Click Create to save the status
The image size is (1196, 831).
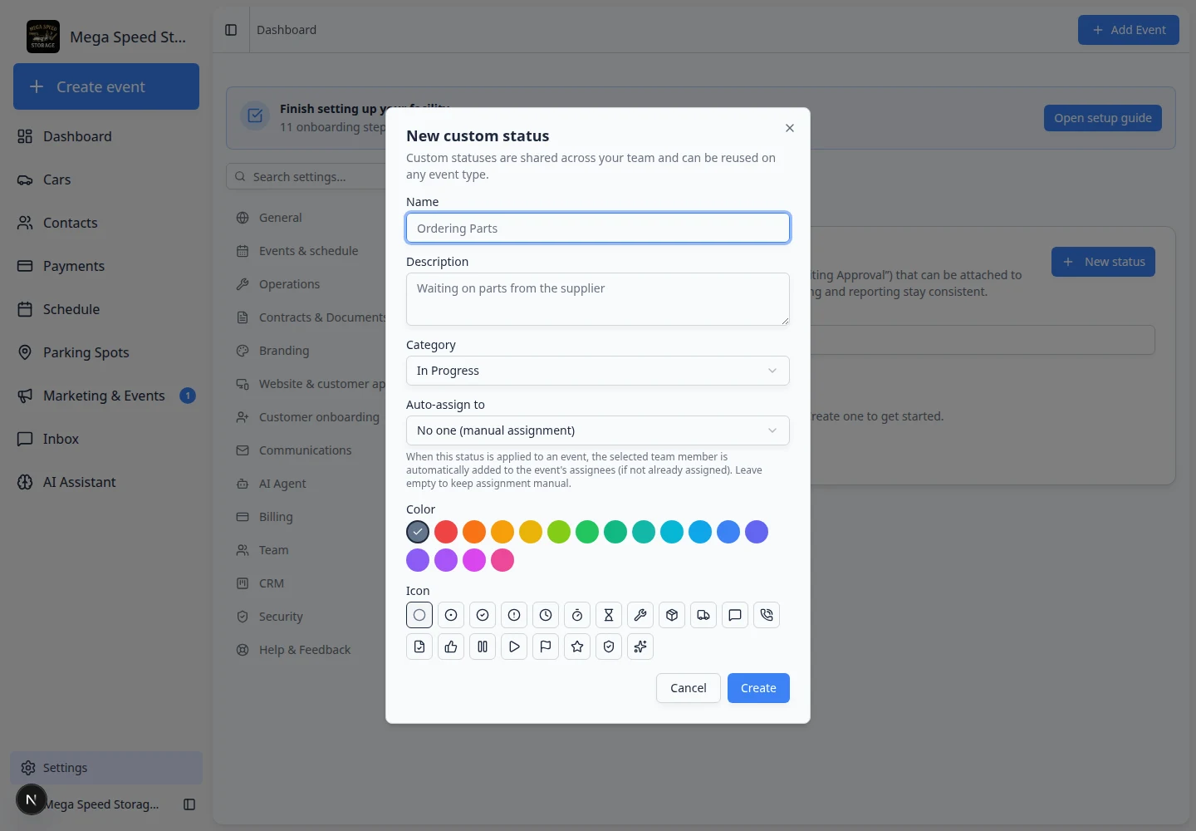758,688
